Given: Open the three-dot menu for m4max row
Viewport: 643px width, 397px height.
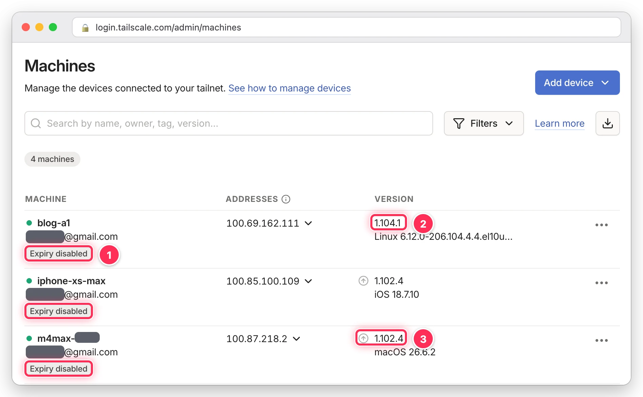Looking at the screenshot, I should pos(601,340).
